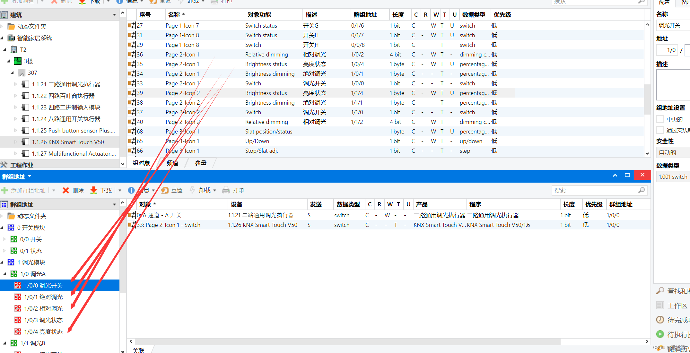The height and width of the screenshot is (353, 690).
Task: Click the group address search field
Action: (595, 190)
